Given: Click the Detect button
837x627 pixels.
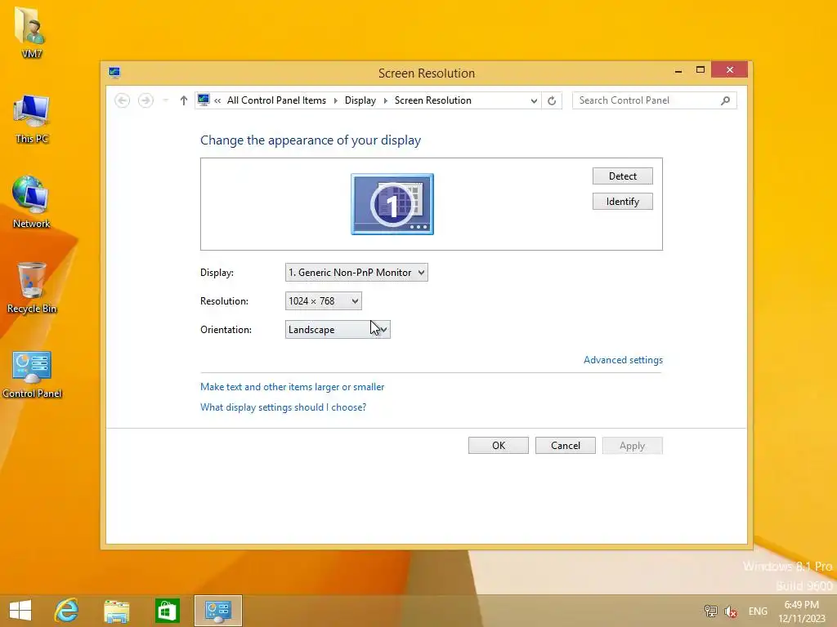Looking at the screenshot, I should (622, 176).
